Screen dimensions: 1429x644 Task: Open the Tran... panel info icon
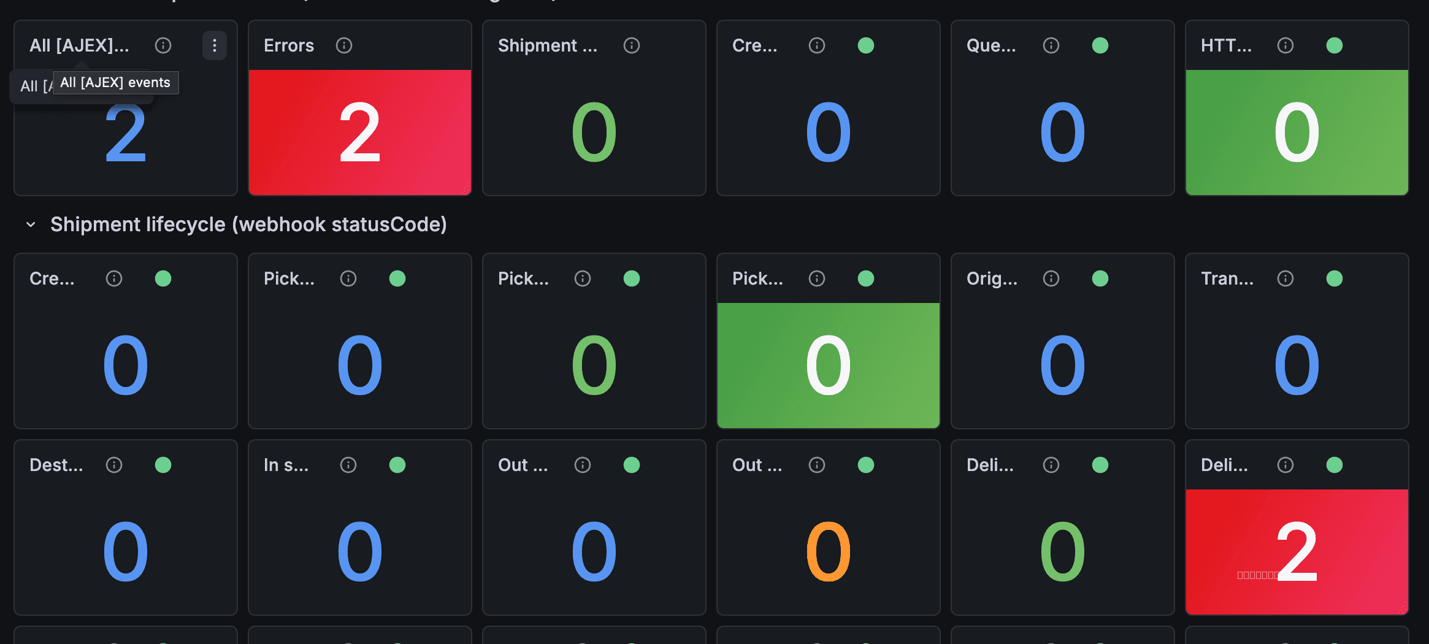click(1285, 278)
